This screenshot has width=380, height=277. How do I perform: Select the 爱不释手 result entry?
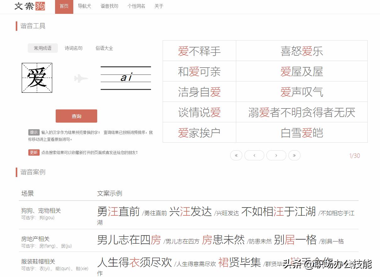[199, 51]
